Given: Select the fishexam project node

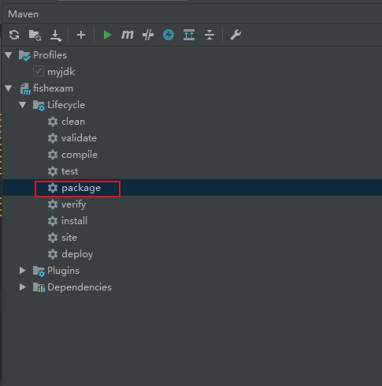Looking at the screenshot, I should (53, 88).
